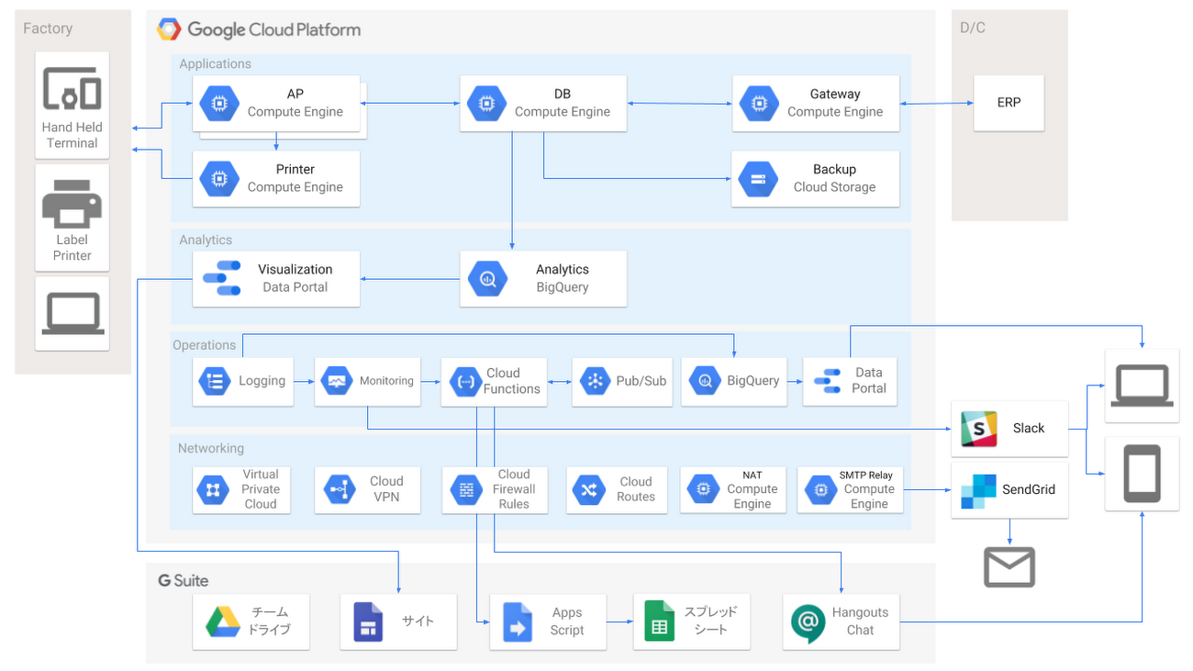Click the 'Slack' label text
This screenshot has height=671, width=1193.
(x=1029, y=428)
